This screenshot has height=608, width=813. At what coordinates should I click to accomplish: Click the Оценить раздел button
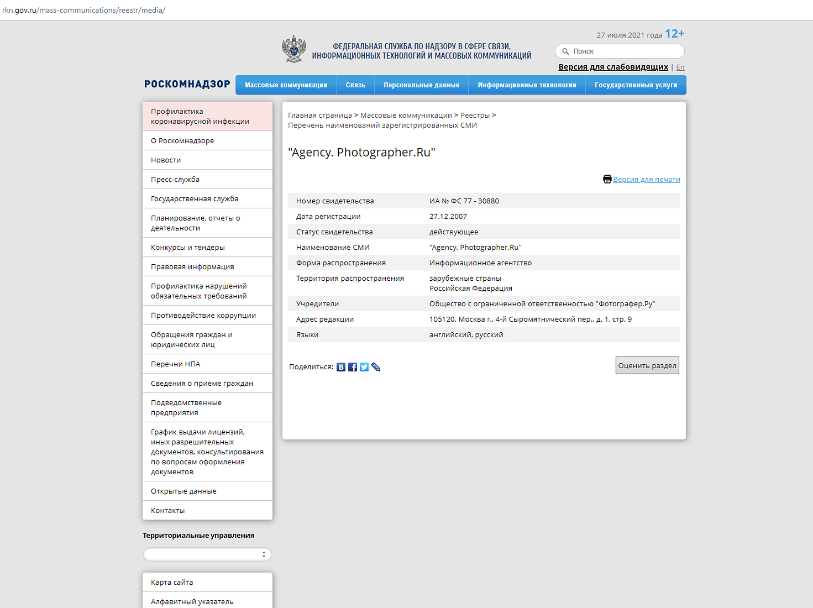[x=647, y=365]
